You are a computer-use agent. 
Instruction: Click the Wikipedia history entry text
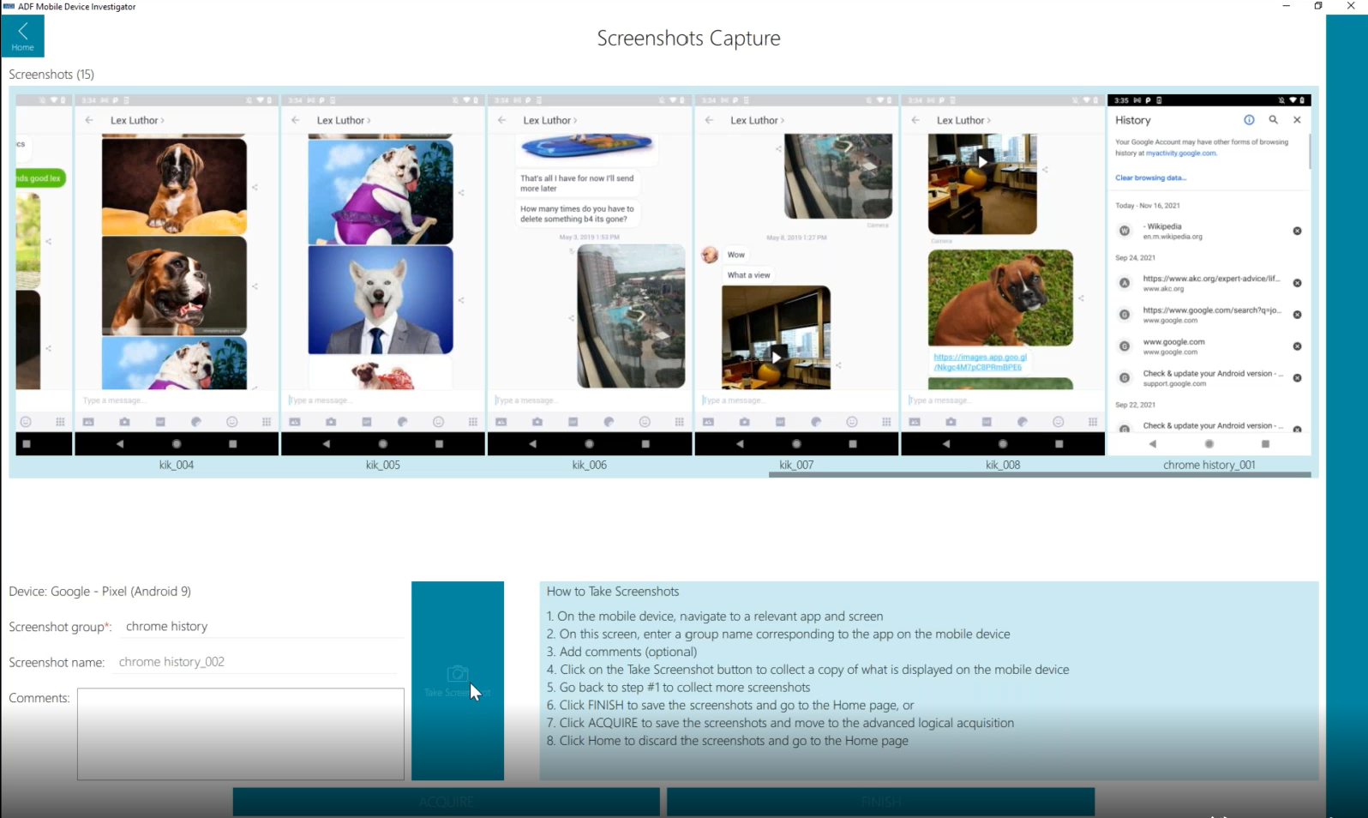pyautogui.click(x=1173, y=231)
